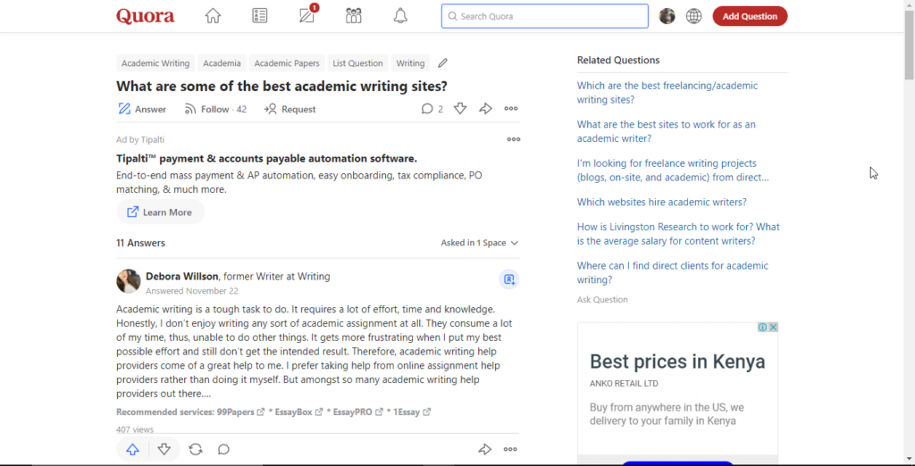Select the Academia topic tag

tap(222, 63)
